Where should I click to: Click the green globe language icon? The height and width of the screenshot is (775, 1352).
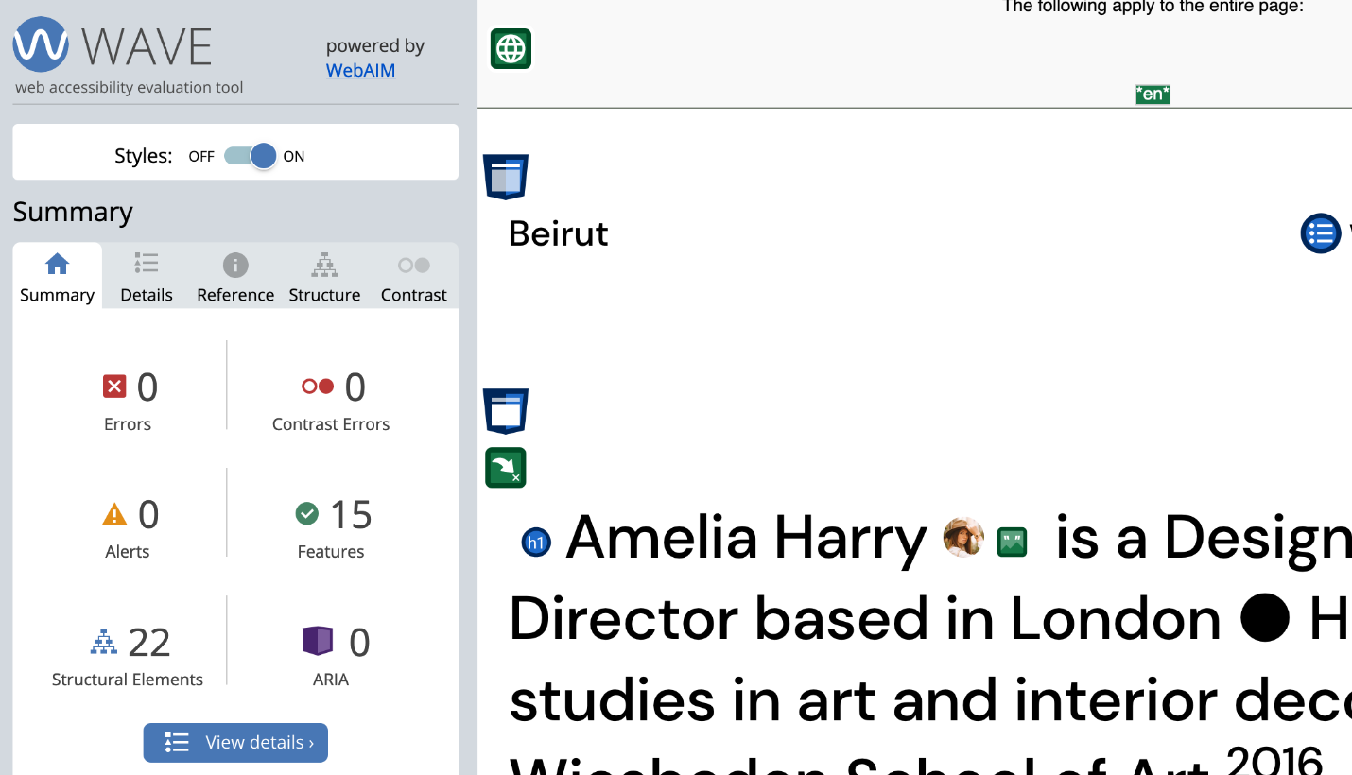point(511,48)
